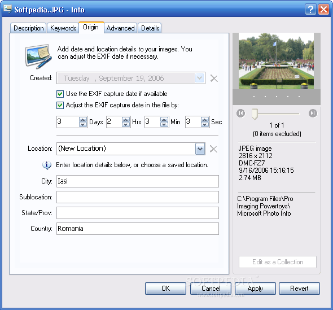Click the image navigation slider thumb
This screenshot has width=333, height=310.
coord(255,114)
